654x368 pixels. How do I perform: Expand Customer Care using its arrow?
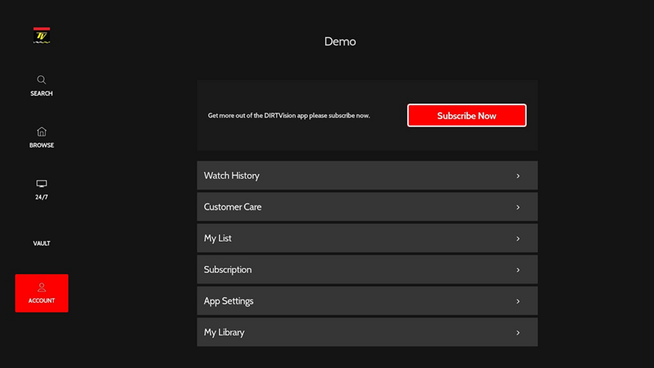[x=518, y=207]
